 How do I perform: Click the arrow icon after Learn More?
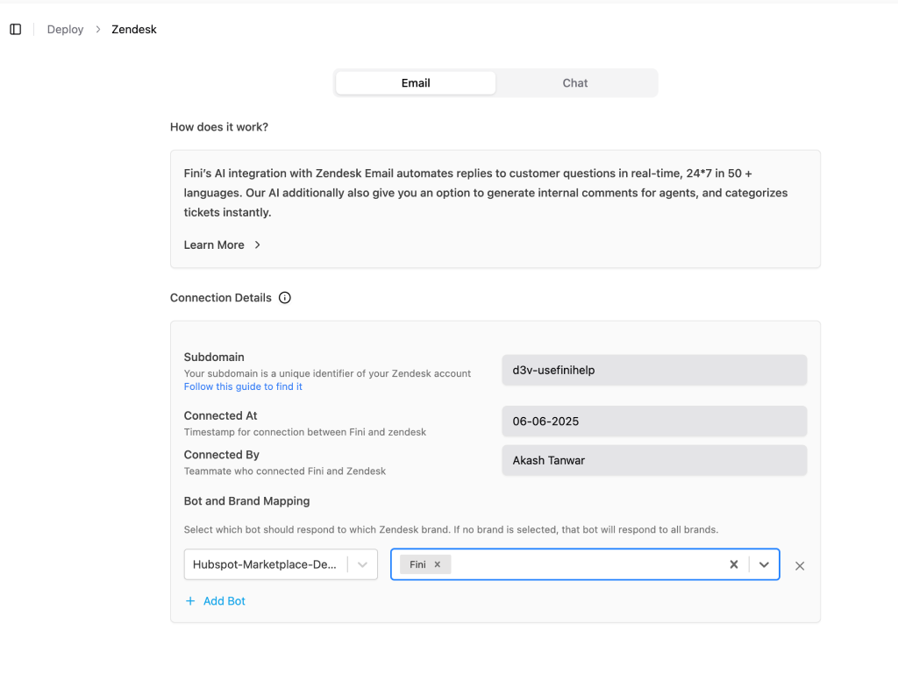(x=258, y=245)
